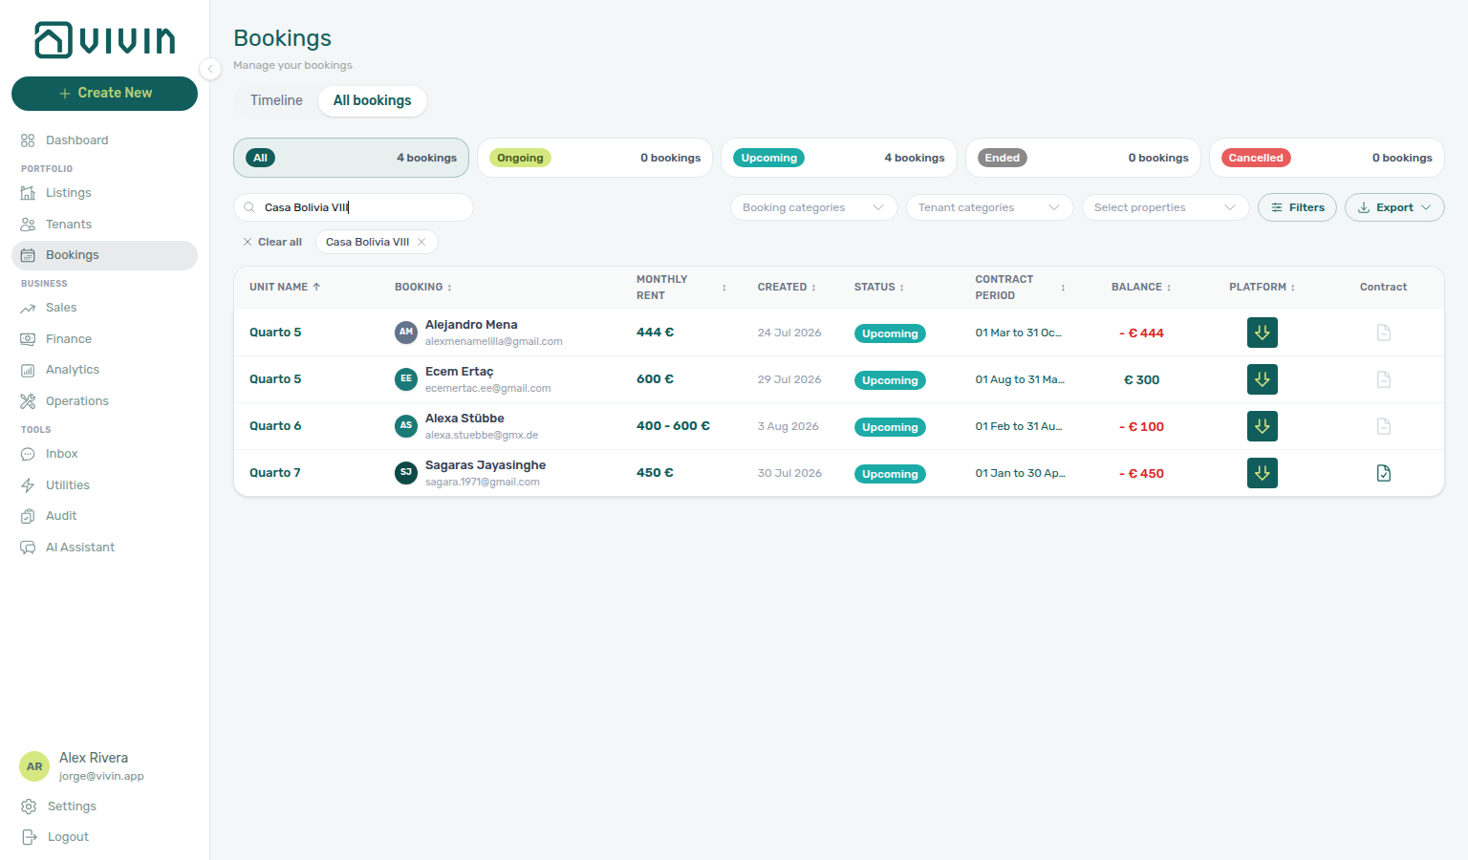Click the Vivin house logo
The height and width of the screenshot is (860, 1468).
[105, 40]
